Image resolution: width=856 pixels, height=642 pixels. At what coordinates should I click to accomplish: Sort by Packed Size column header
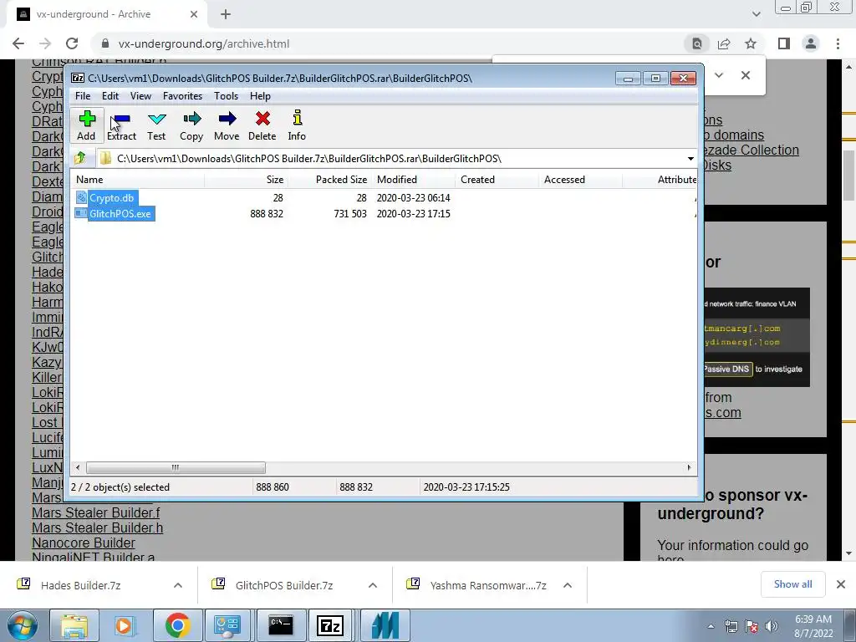(329, 180)
